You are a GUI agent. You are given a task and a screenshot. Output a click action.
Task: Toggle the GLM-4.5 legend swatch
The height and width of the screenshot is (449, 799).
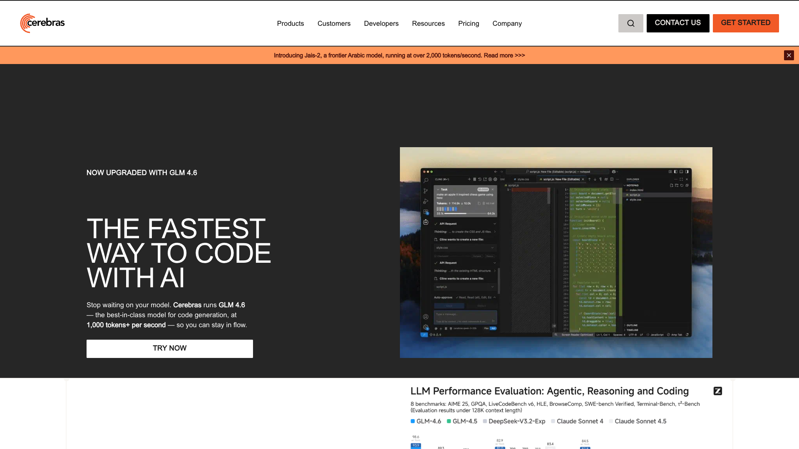click(x=449, y=421)
